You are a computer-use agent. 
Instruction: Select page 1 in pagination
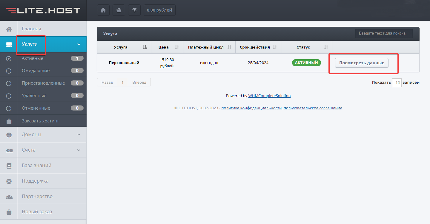click(122, 82)
